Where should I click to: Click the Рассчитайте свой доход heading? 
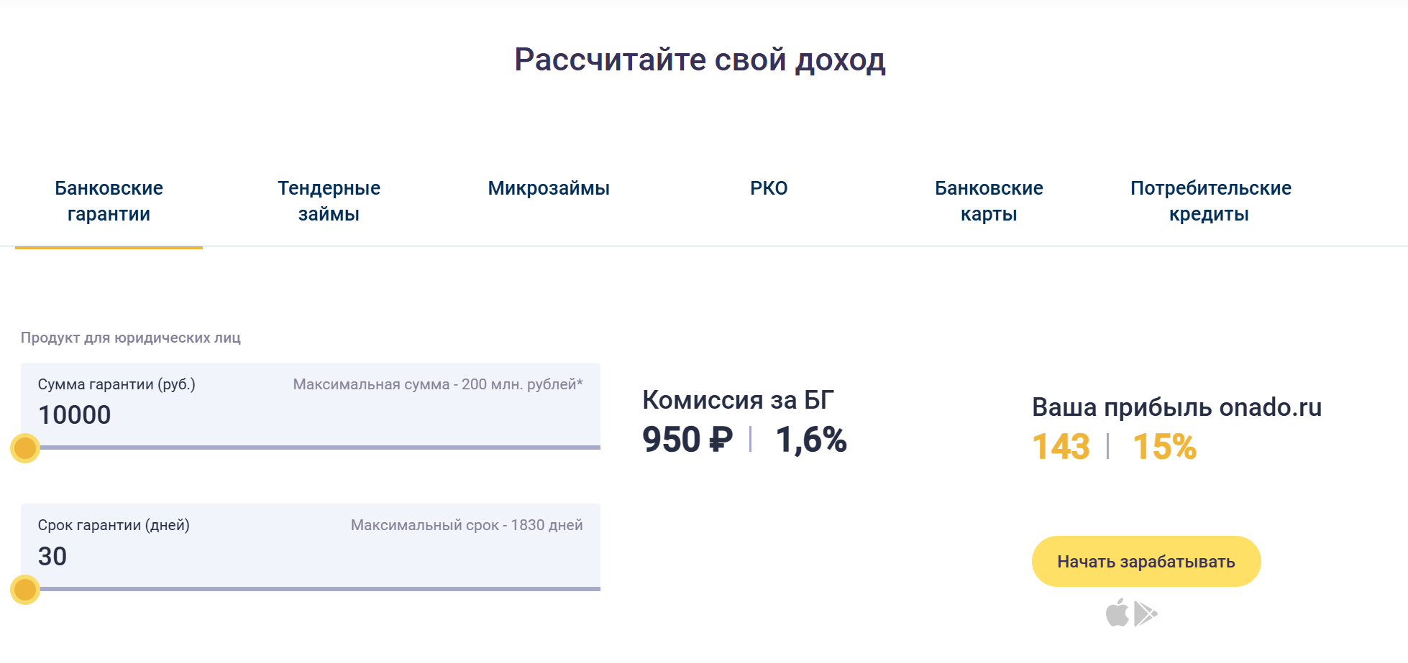700,60
